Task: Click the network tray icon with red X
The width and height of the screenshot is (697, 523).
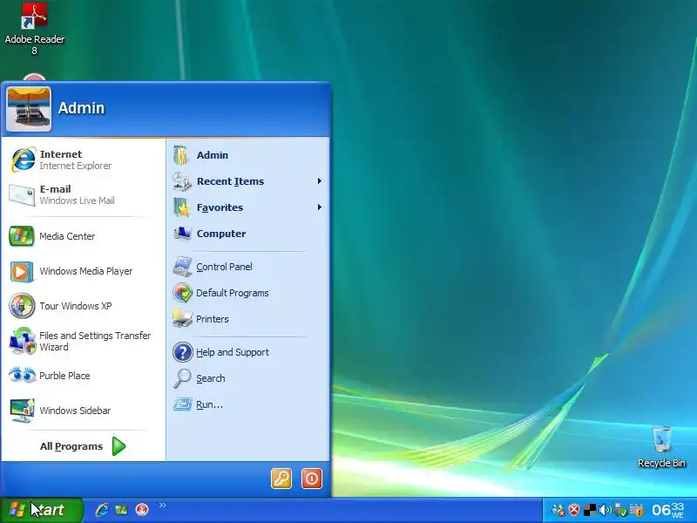Action: tap(558, 510)
